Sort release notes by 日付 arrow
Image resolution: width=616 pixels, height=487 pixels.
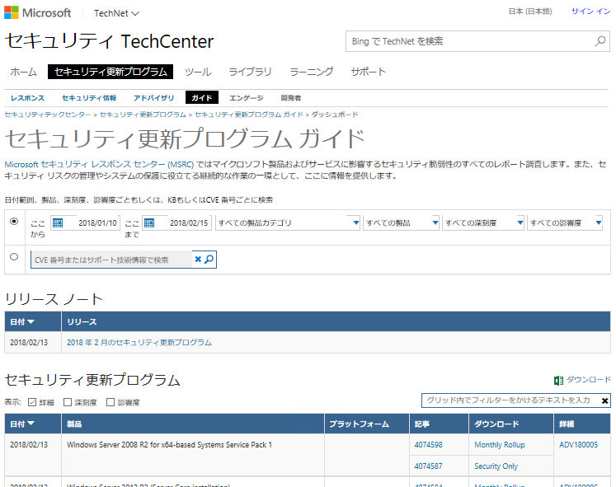(x=31, y=322)
